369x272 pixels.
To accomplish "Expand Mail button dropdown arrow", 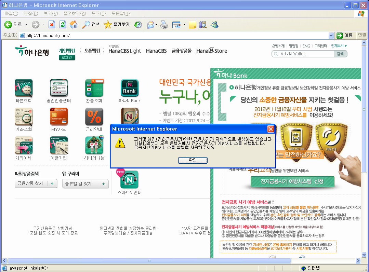I will click(157, 25).
